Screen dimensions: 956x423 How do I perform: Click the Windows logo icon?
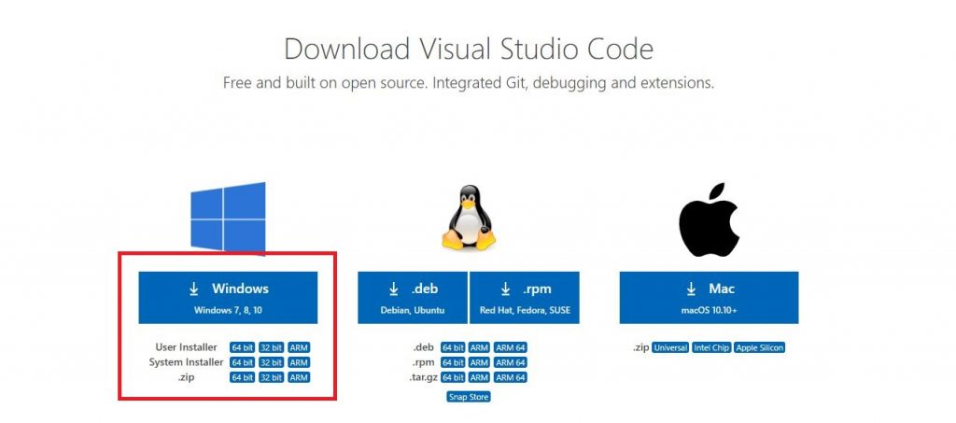pyautogui.click(x=228, y=218)
